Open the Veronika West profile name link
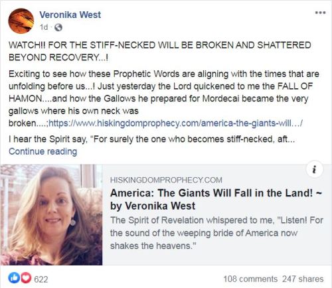 70,15
